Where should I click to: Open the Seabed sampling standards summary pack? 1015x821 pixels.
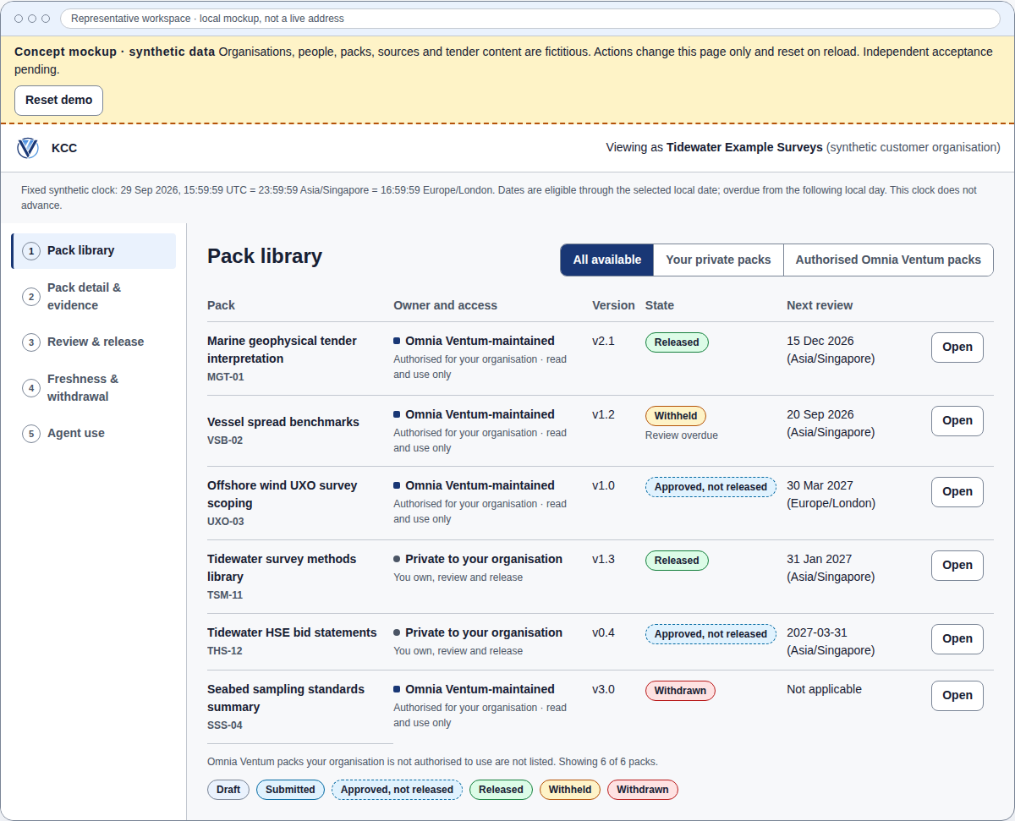coord(957,695)
